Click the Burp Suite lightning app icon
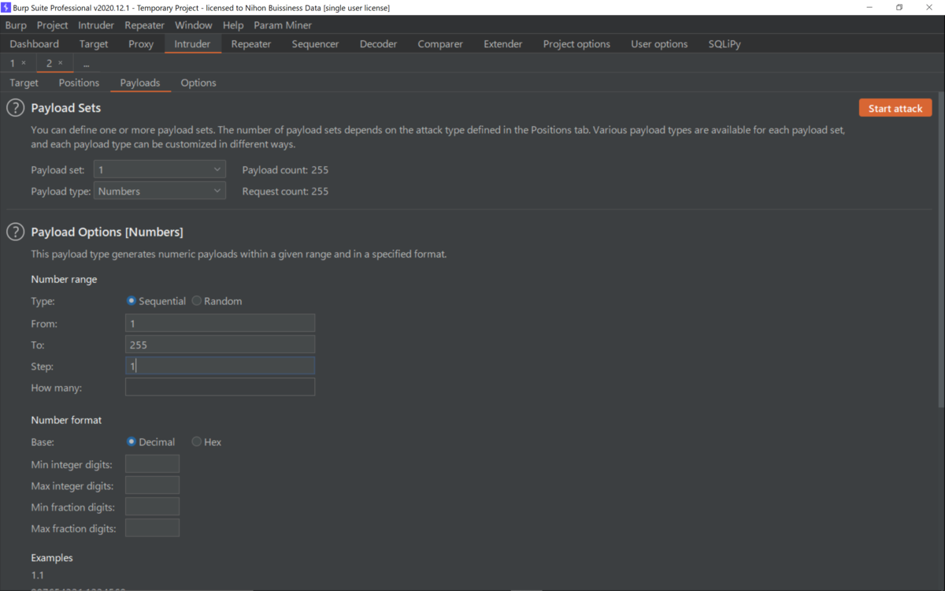 pyautogui.click(x=6, y=7)
